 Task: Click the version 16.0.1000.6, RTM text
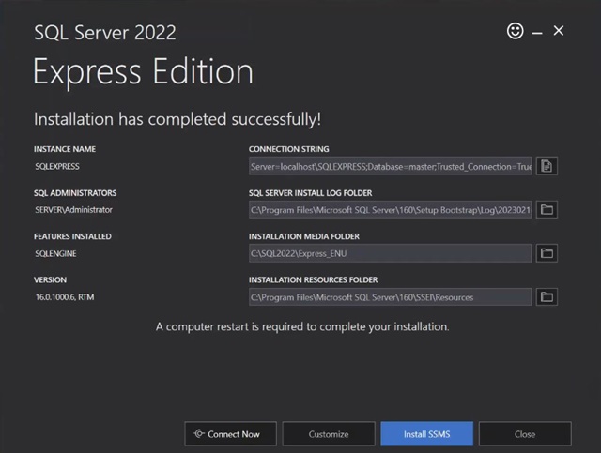pos(65,297)
